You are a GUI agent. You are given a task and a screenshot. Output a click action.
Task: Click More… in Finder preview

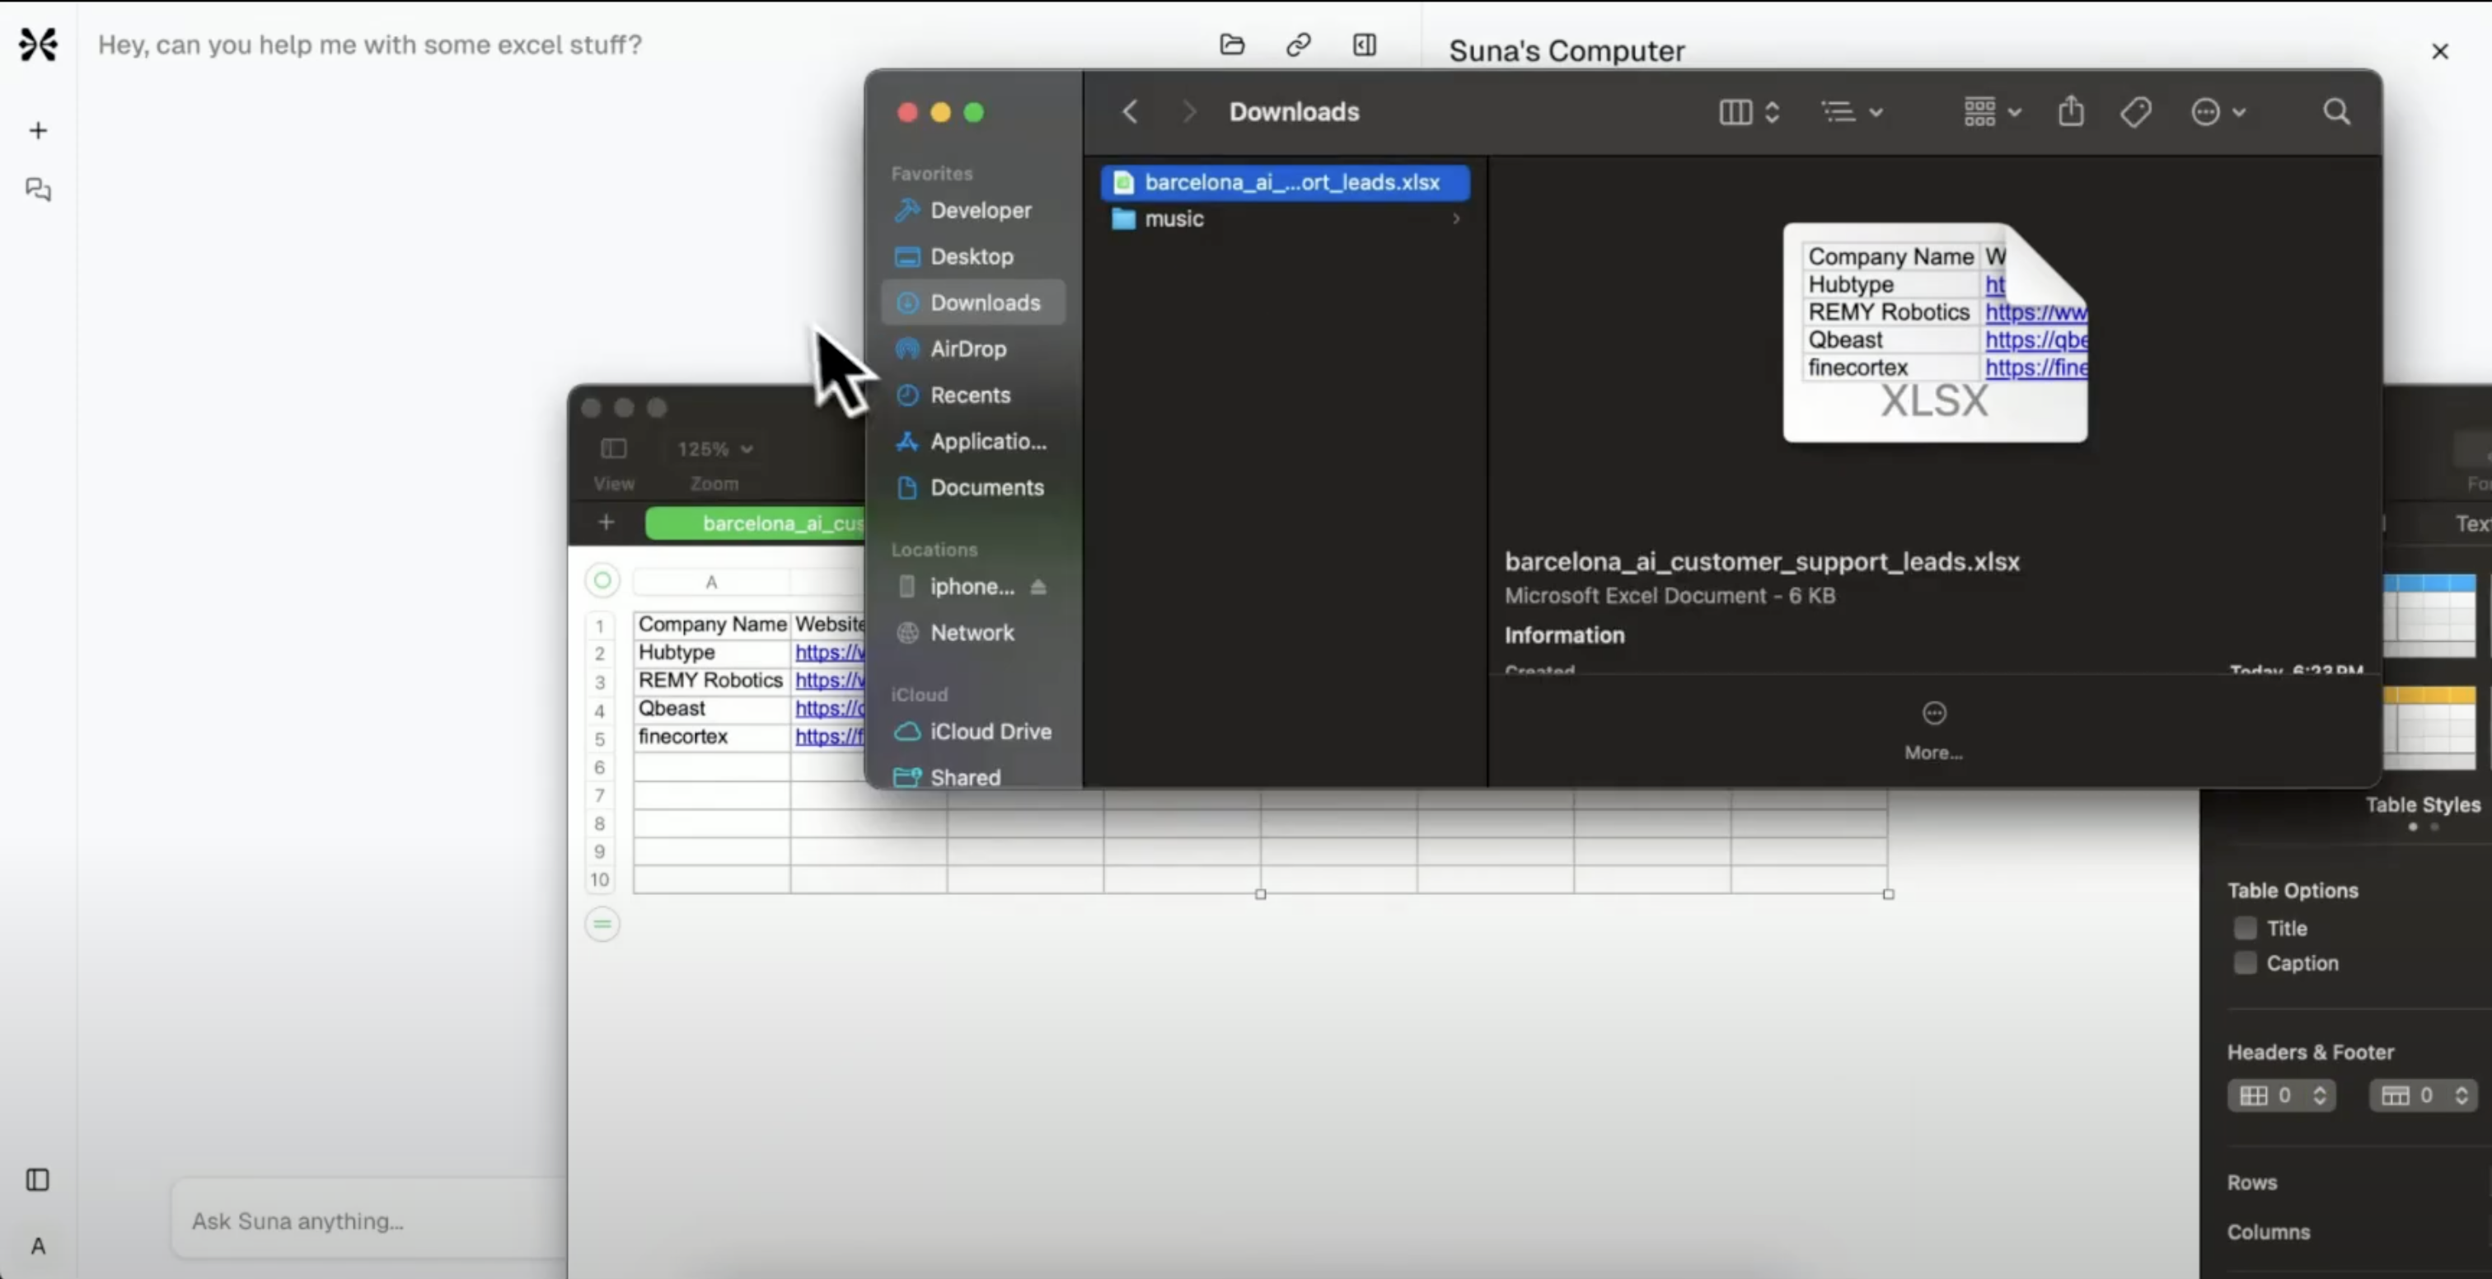(1932, 732)
